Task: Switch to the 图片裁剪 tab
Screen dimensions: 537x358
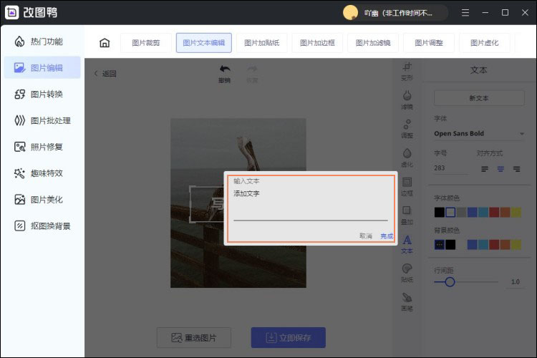Action: coord(146,43)
